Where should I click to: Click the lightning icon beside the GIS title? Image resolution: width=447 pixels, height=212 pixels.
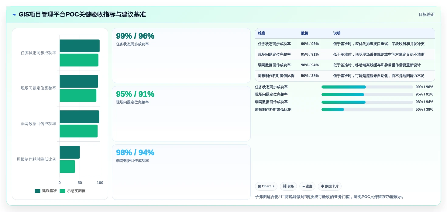pyautogui.click(x=14, y=15)
